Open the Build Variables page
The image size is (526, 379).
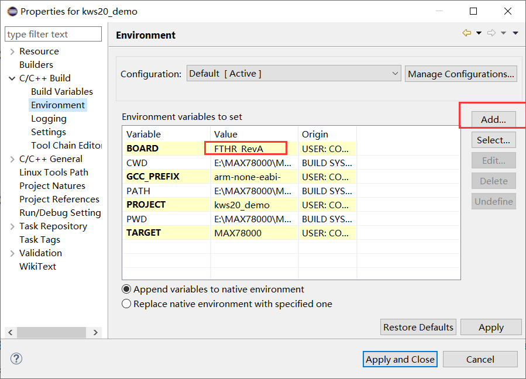[62, 92]
